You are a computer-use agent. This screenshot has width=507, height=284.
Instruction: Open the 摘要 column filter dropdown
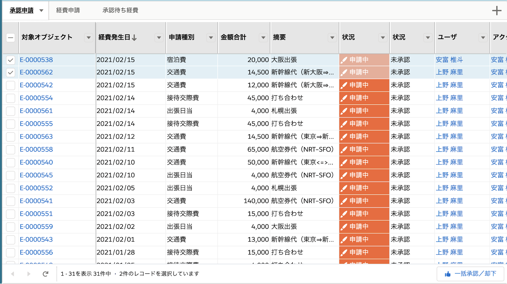(332, 38)
